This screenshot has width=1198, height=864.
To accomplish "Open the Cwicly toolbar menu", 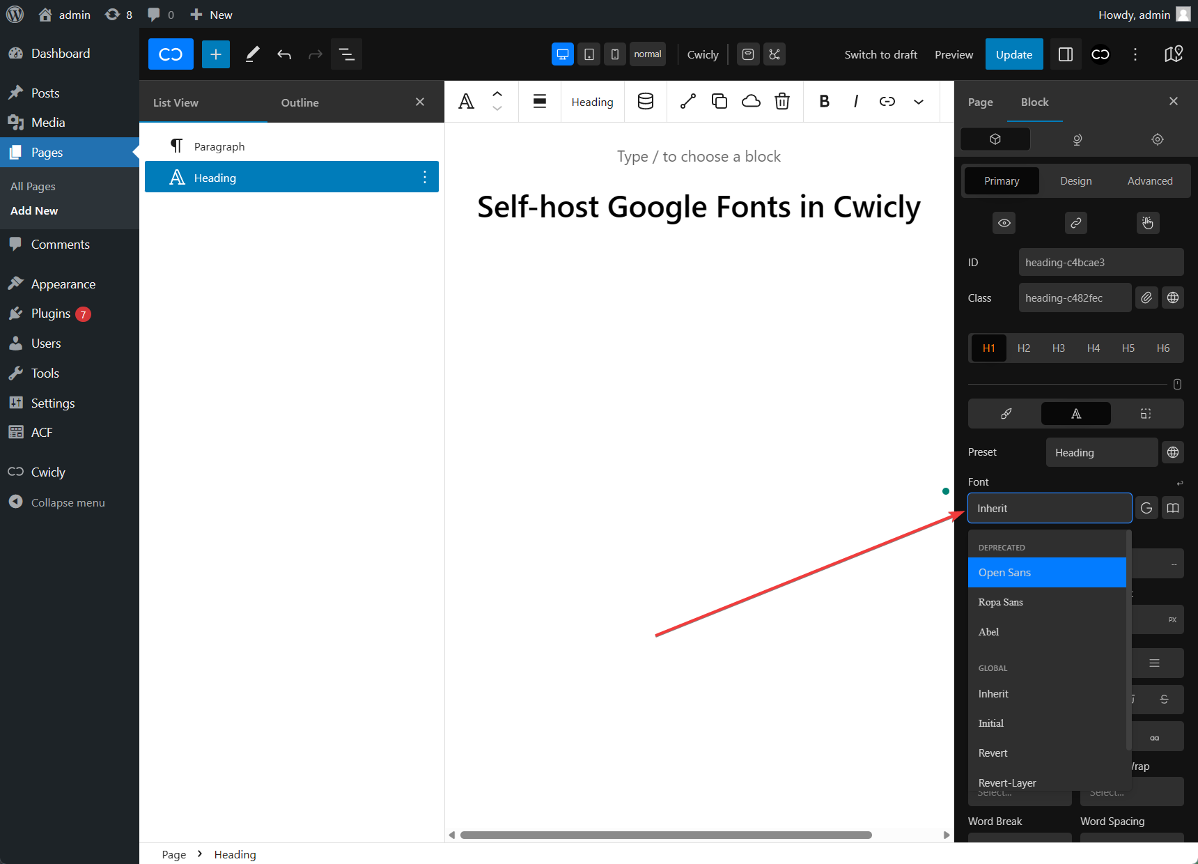I will 703,54.
